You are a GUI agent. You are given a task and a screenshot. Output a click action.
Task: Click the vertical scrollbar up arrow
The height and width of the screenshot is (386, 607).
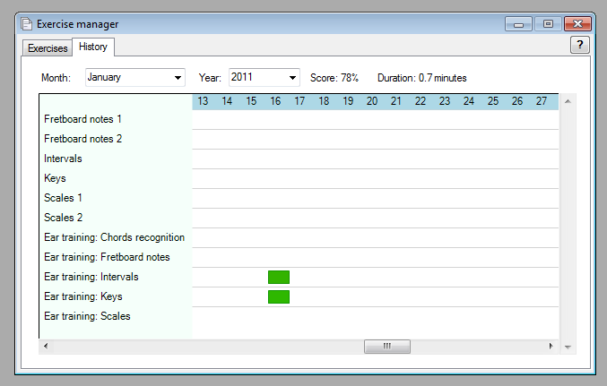tap(567, 99)
